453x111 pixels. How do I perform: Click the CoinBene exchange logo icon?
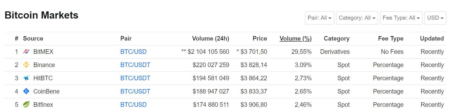point(26,91)
